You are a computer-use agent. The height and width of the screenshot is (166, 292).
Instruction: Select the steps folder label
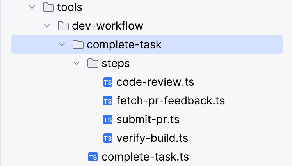click(116, 64)
